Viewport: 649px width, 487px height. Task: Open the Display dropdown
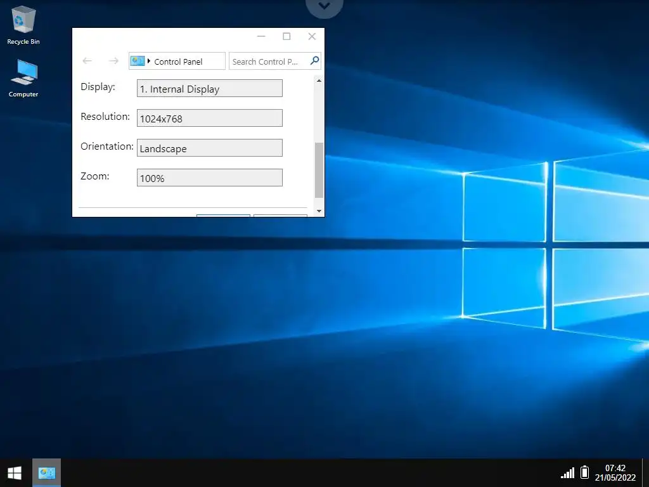coord(209,88)
